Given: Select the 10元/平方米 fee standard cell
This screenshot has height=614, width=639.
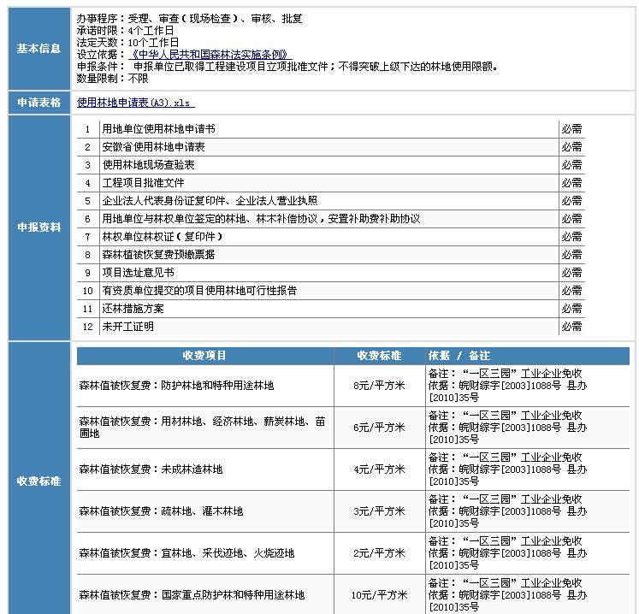Looking at the screenshot, I should click(x=379, y=595).
